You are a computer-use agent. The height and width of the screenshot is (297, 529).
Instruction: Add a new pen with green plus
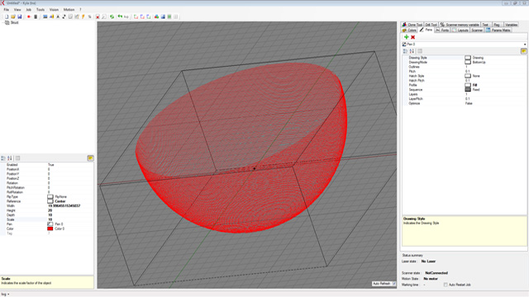click(407, 37)
